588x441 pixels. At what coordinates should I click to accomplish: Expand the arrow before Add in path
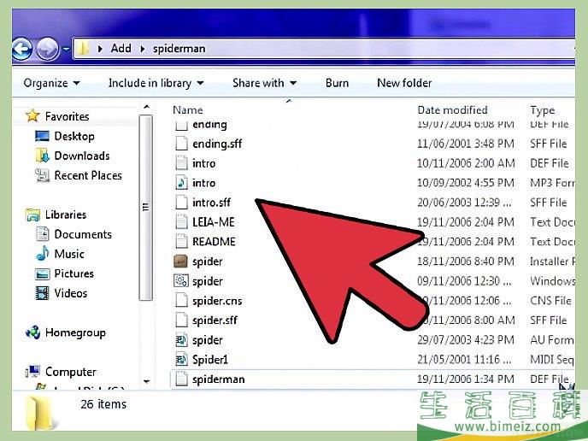tap(100, 49)
